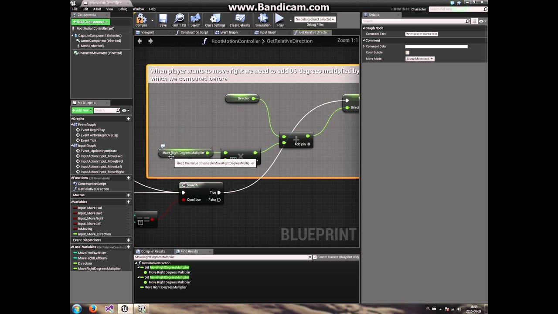This screenshot has width=558, height=314.
Task: Open the Play options dropdown arrow
Action: click(x=291, y=20)
